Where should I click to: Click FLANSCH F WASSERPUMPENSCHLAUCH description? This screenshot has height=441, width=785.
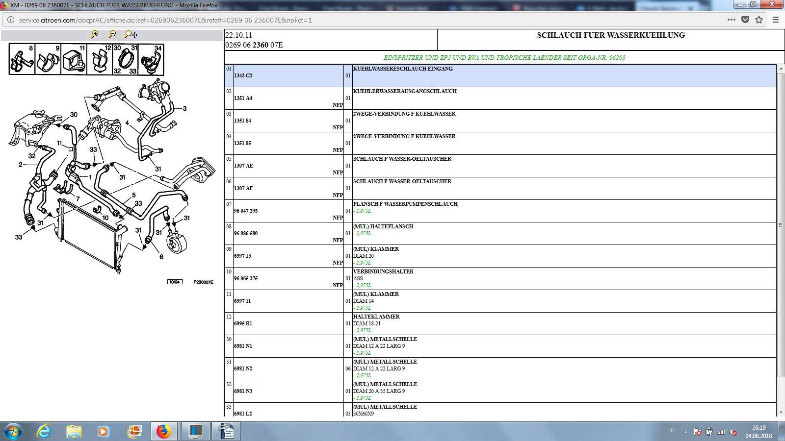405,204
